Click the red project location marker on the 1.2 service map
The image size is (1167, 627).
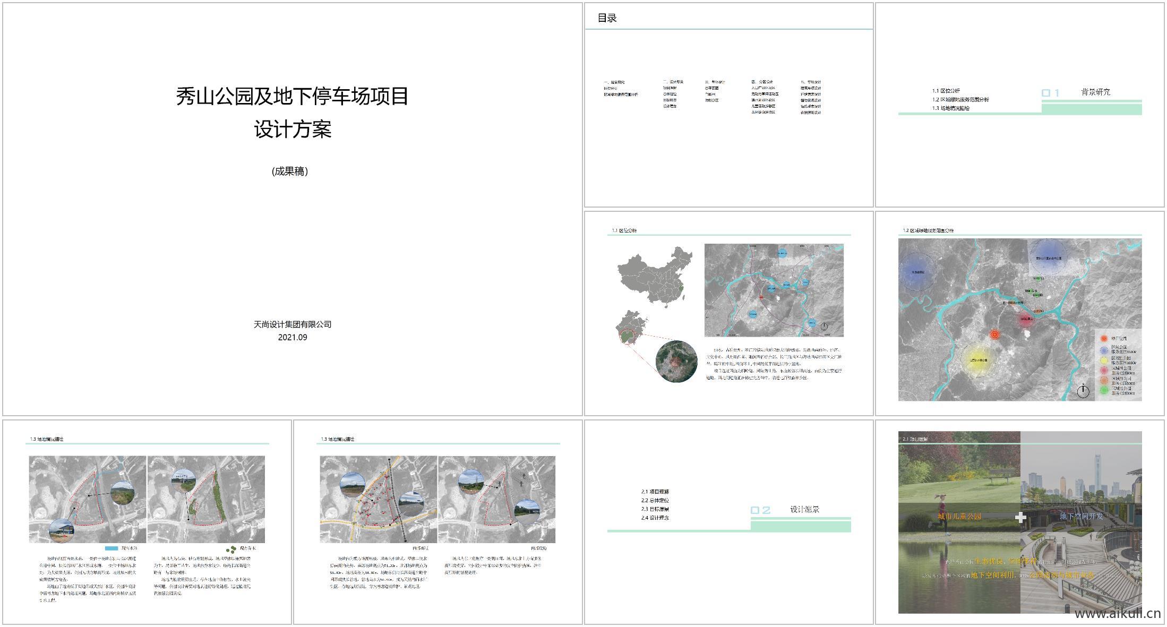[995, 335]
